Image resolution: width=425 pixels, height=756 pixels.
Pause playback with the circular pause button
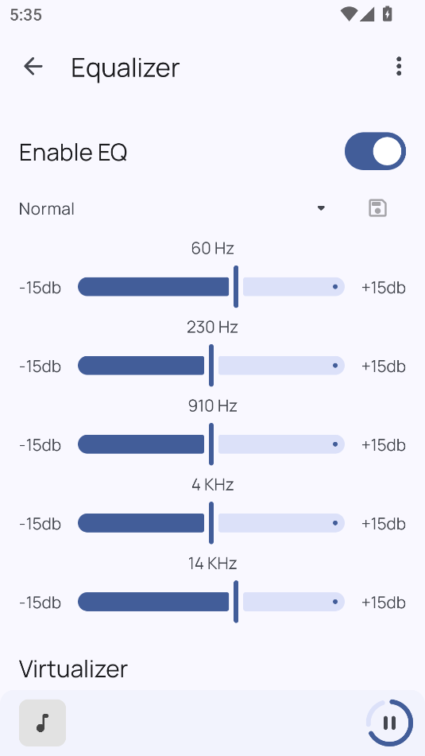[389, 723]
